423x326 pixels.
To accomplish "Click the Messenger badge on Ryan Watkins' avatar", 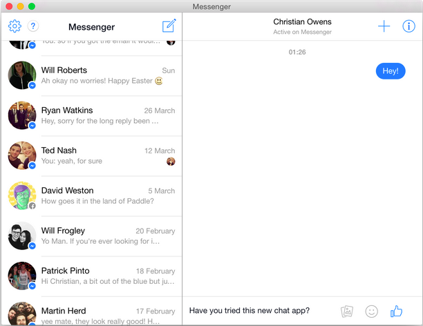I will pos(32,126).
